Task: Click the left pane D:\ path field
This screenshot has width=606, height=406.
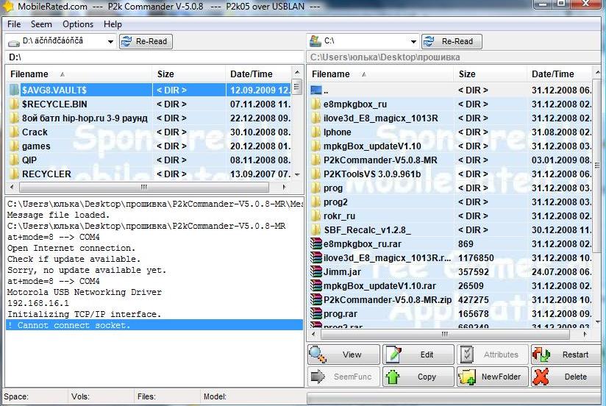Action: 154,57
